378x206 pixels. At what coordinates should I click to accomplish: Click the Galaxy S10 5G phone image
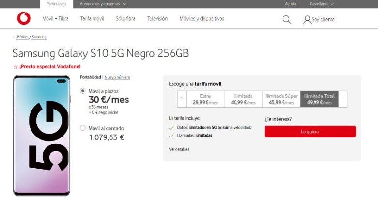42,136
